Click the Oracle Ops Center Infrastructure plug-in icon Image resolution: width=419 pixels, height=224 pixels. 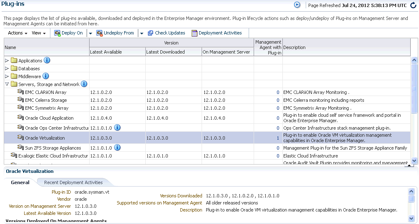pyautogui.click(x=20, y=128)
